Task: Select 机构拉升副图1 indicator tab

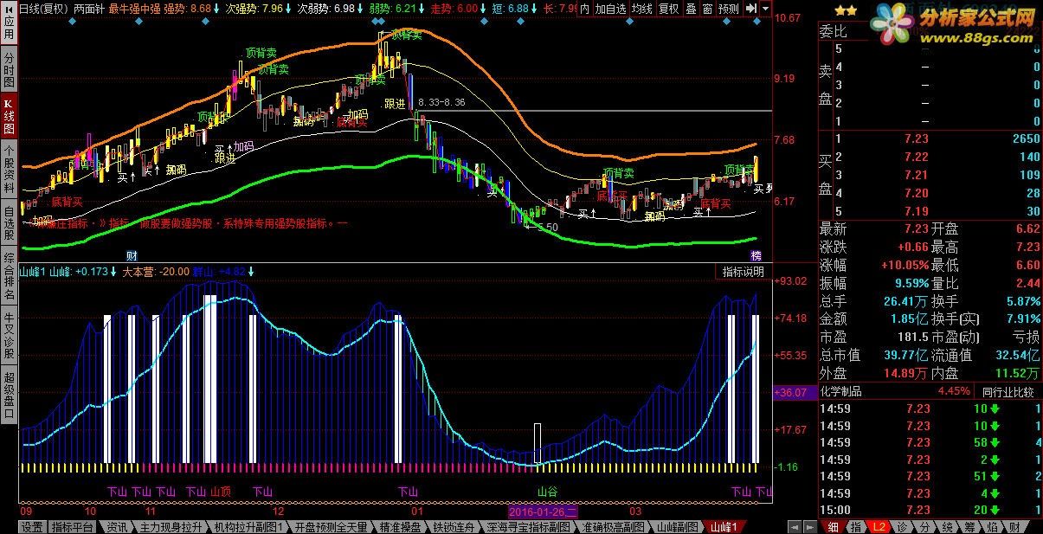Action: pyautogui.click(x=249, y=527)
